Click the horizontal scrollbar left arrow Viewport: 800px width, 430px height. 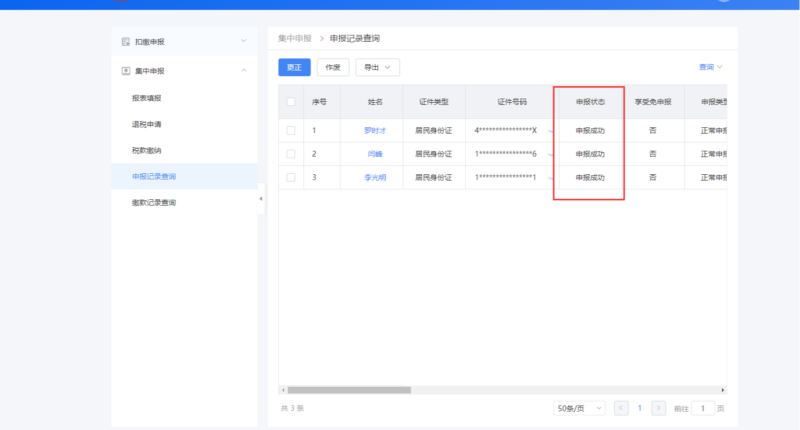(x=283, y=390)
